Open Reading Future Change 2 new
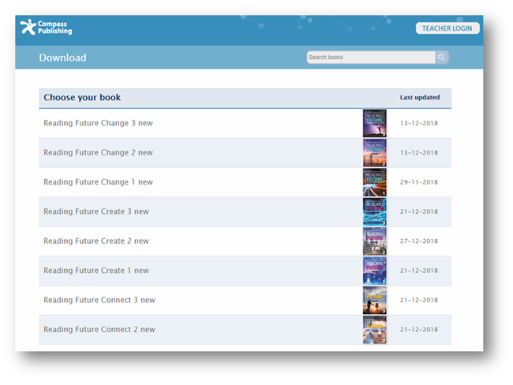Screen dimensions: 513x385 pos(98,152)
